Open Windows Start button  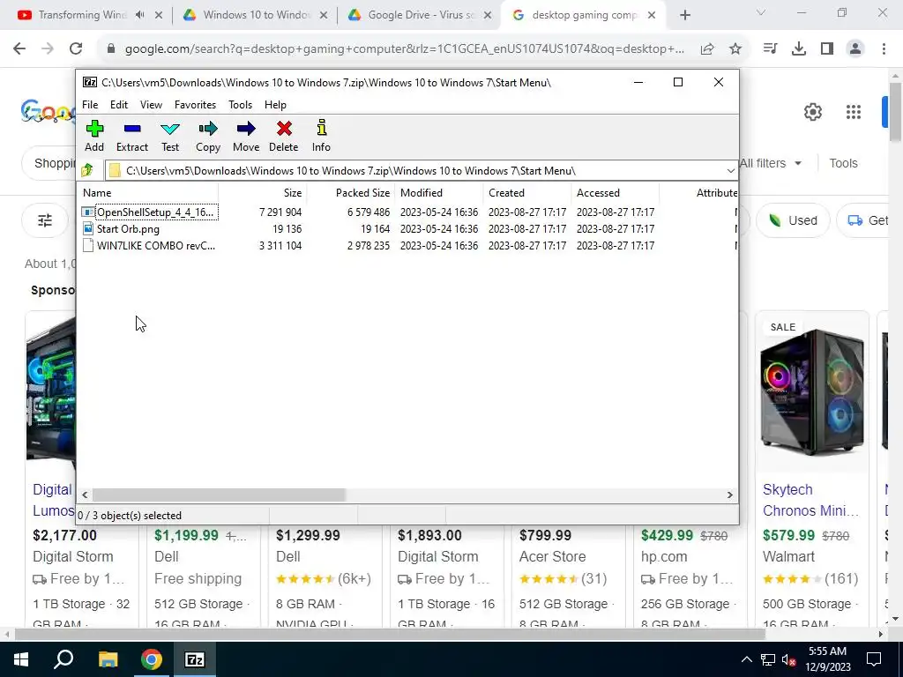click(x=21, y=659)
